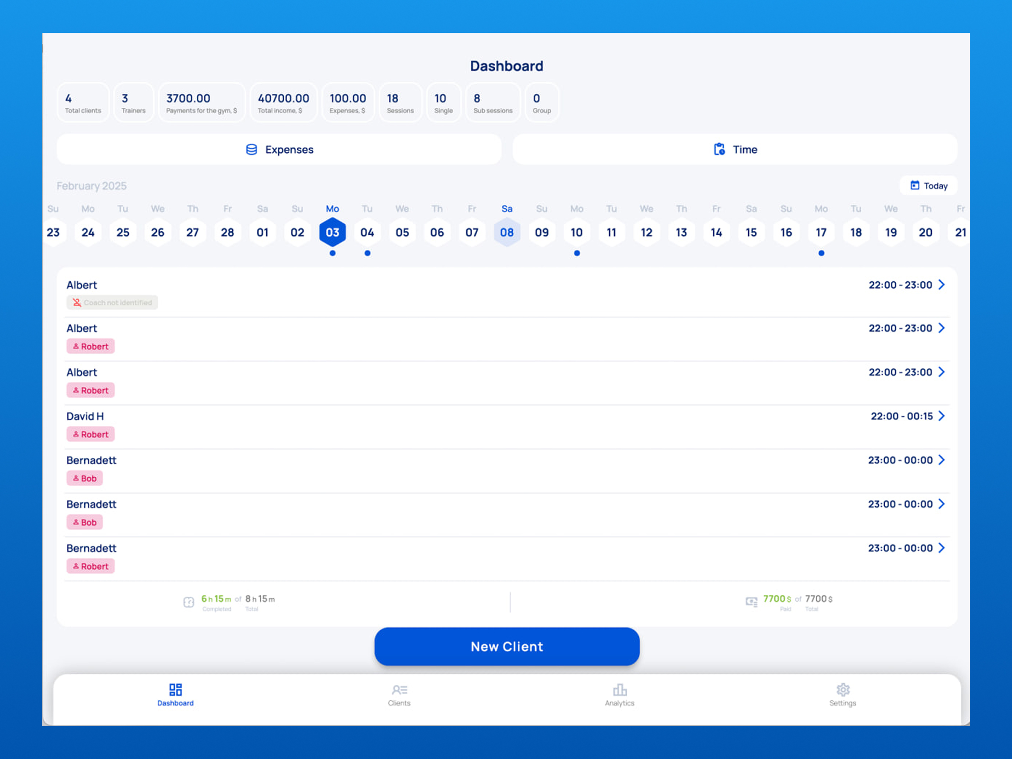The image size is (1012, 759).
Task: Open the Time panel
Action: pyautogui.click(x=735, y=150)
